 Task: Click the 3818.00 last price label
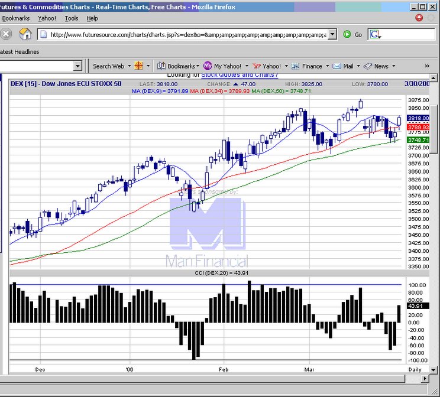tap(418, 118)
